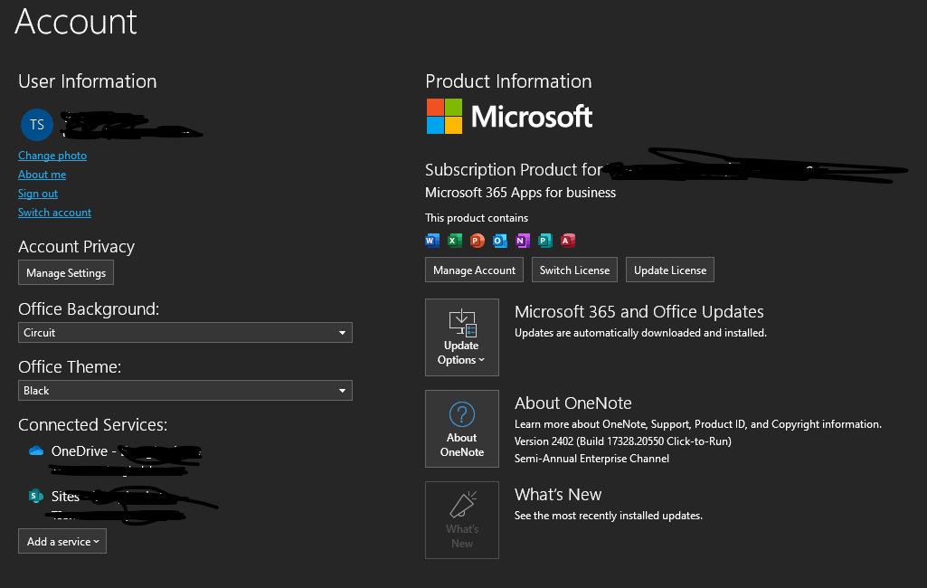This screenshot has width=927, height=588.
Task: Click the TS profile picture avatar
Action: (x=36, y=124)
